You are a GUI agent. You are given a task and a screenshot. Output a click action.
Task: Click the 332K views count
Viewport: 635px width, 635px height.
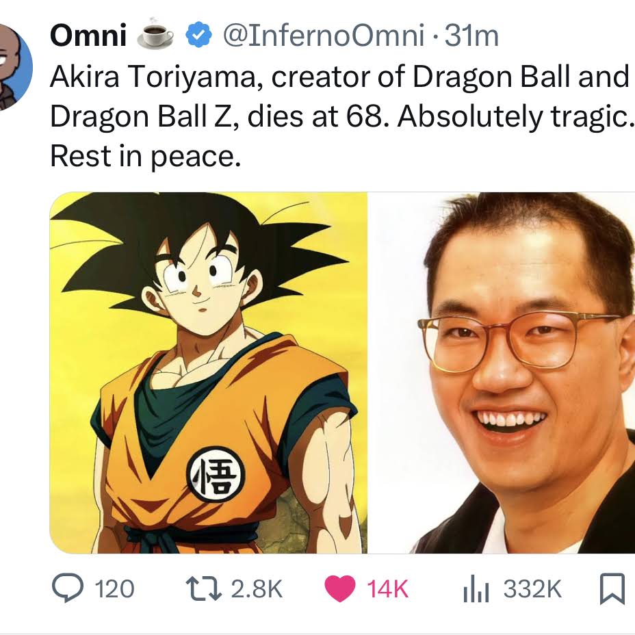(532, 589)
